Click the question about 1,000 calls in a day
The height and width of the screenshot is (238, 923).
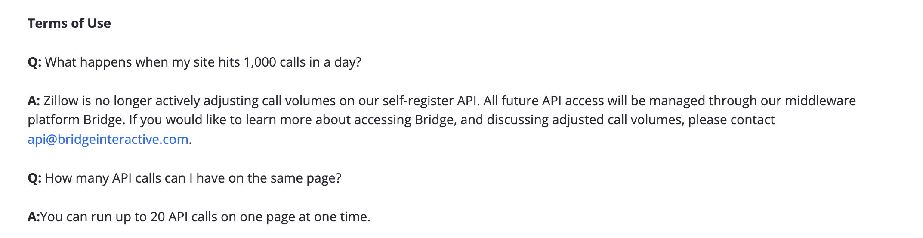tap(203, 62)
